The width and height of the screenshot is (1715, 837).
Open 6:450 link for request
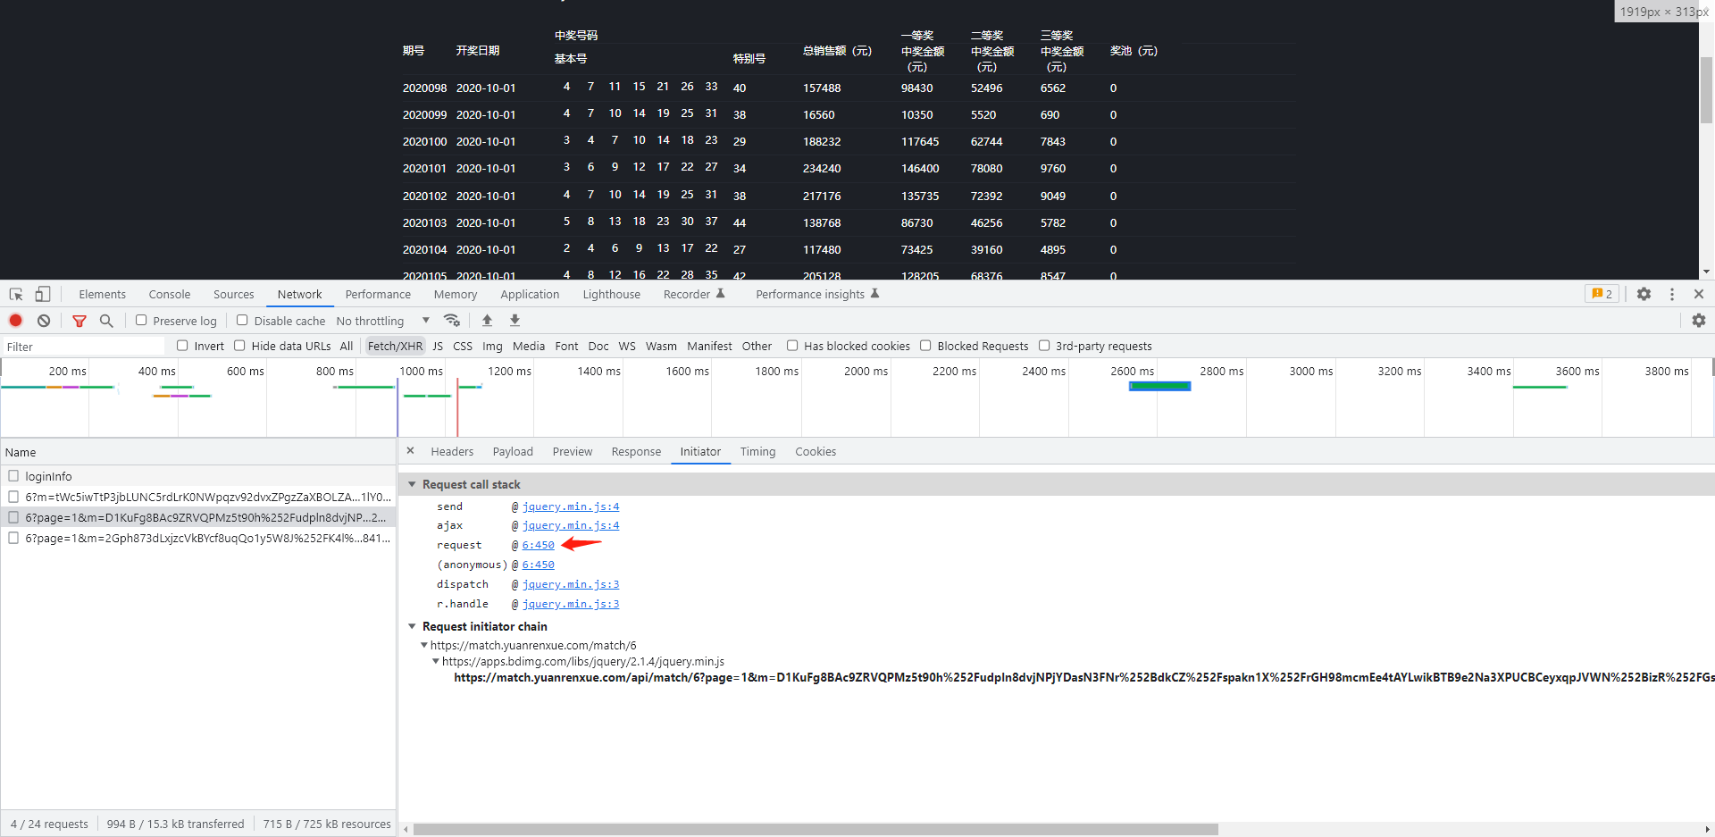(539, 545)
